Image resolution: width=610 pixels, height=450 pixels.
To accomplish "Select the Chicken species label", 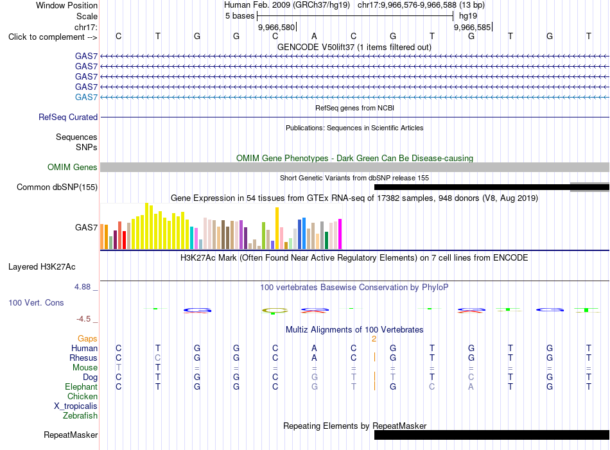I will point(82,396).
